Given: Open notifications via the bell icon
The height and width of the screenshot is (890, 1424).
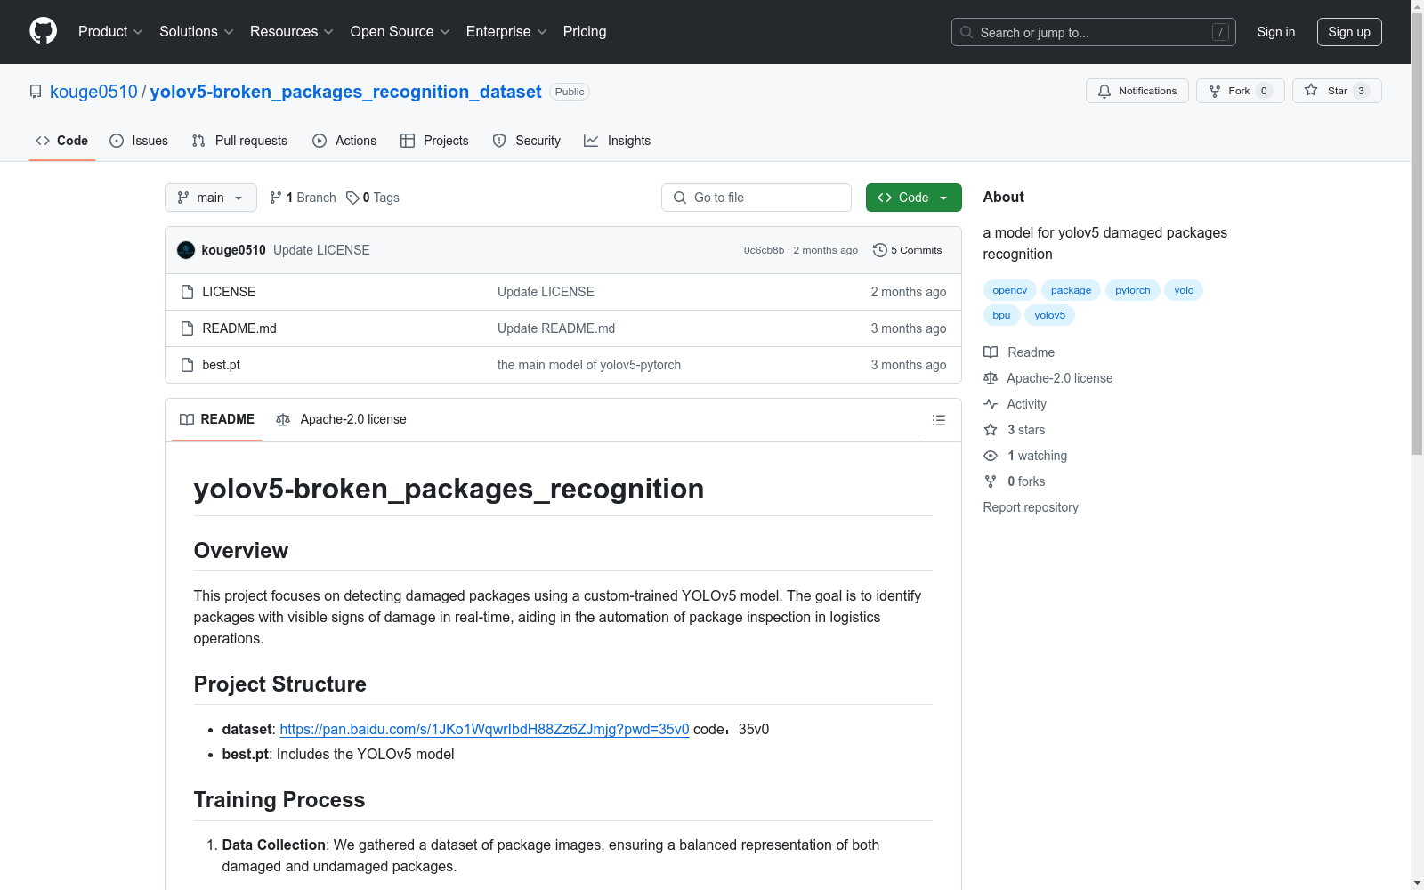Looking at the screenshot, I should (x=1104, y=90).
